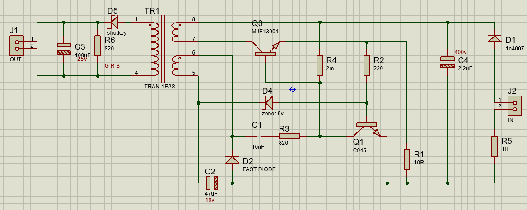Image resolution: width=527 pixels, height=210 pixels.
Task: Click the 'TR1' reference label
Action: (x=152, y=11)
